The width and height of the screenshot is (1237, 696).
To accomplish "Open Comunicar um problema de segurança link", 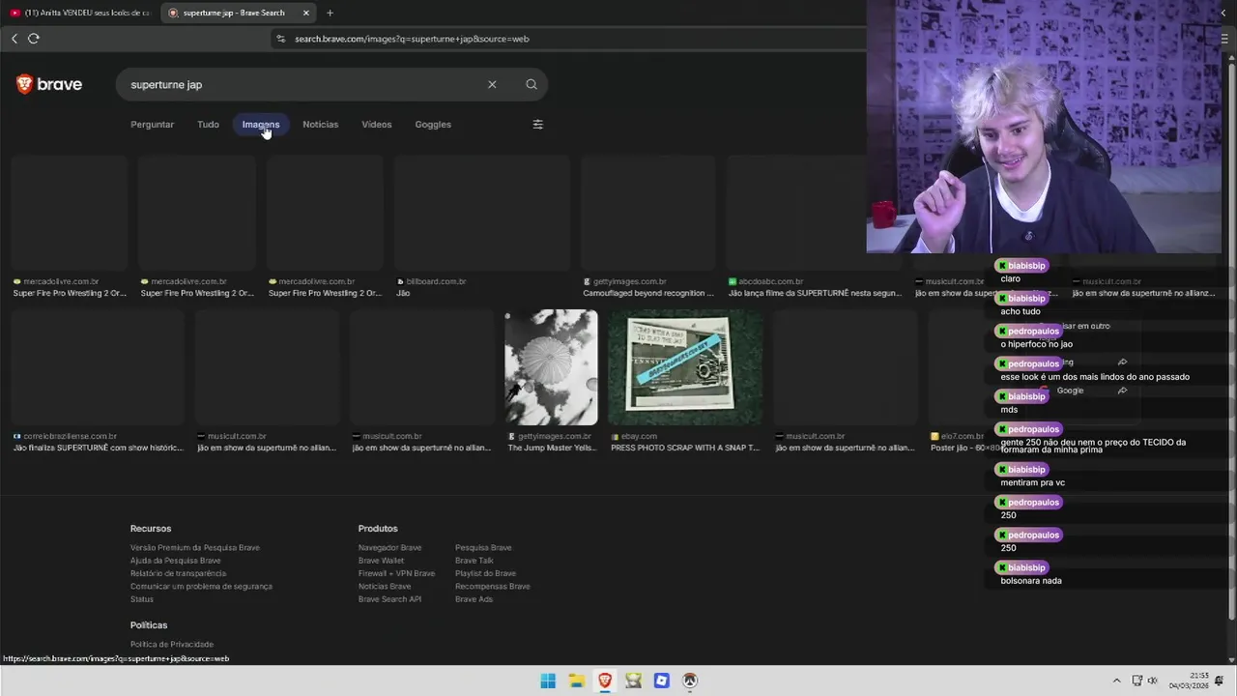I will 201,587.
